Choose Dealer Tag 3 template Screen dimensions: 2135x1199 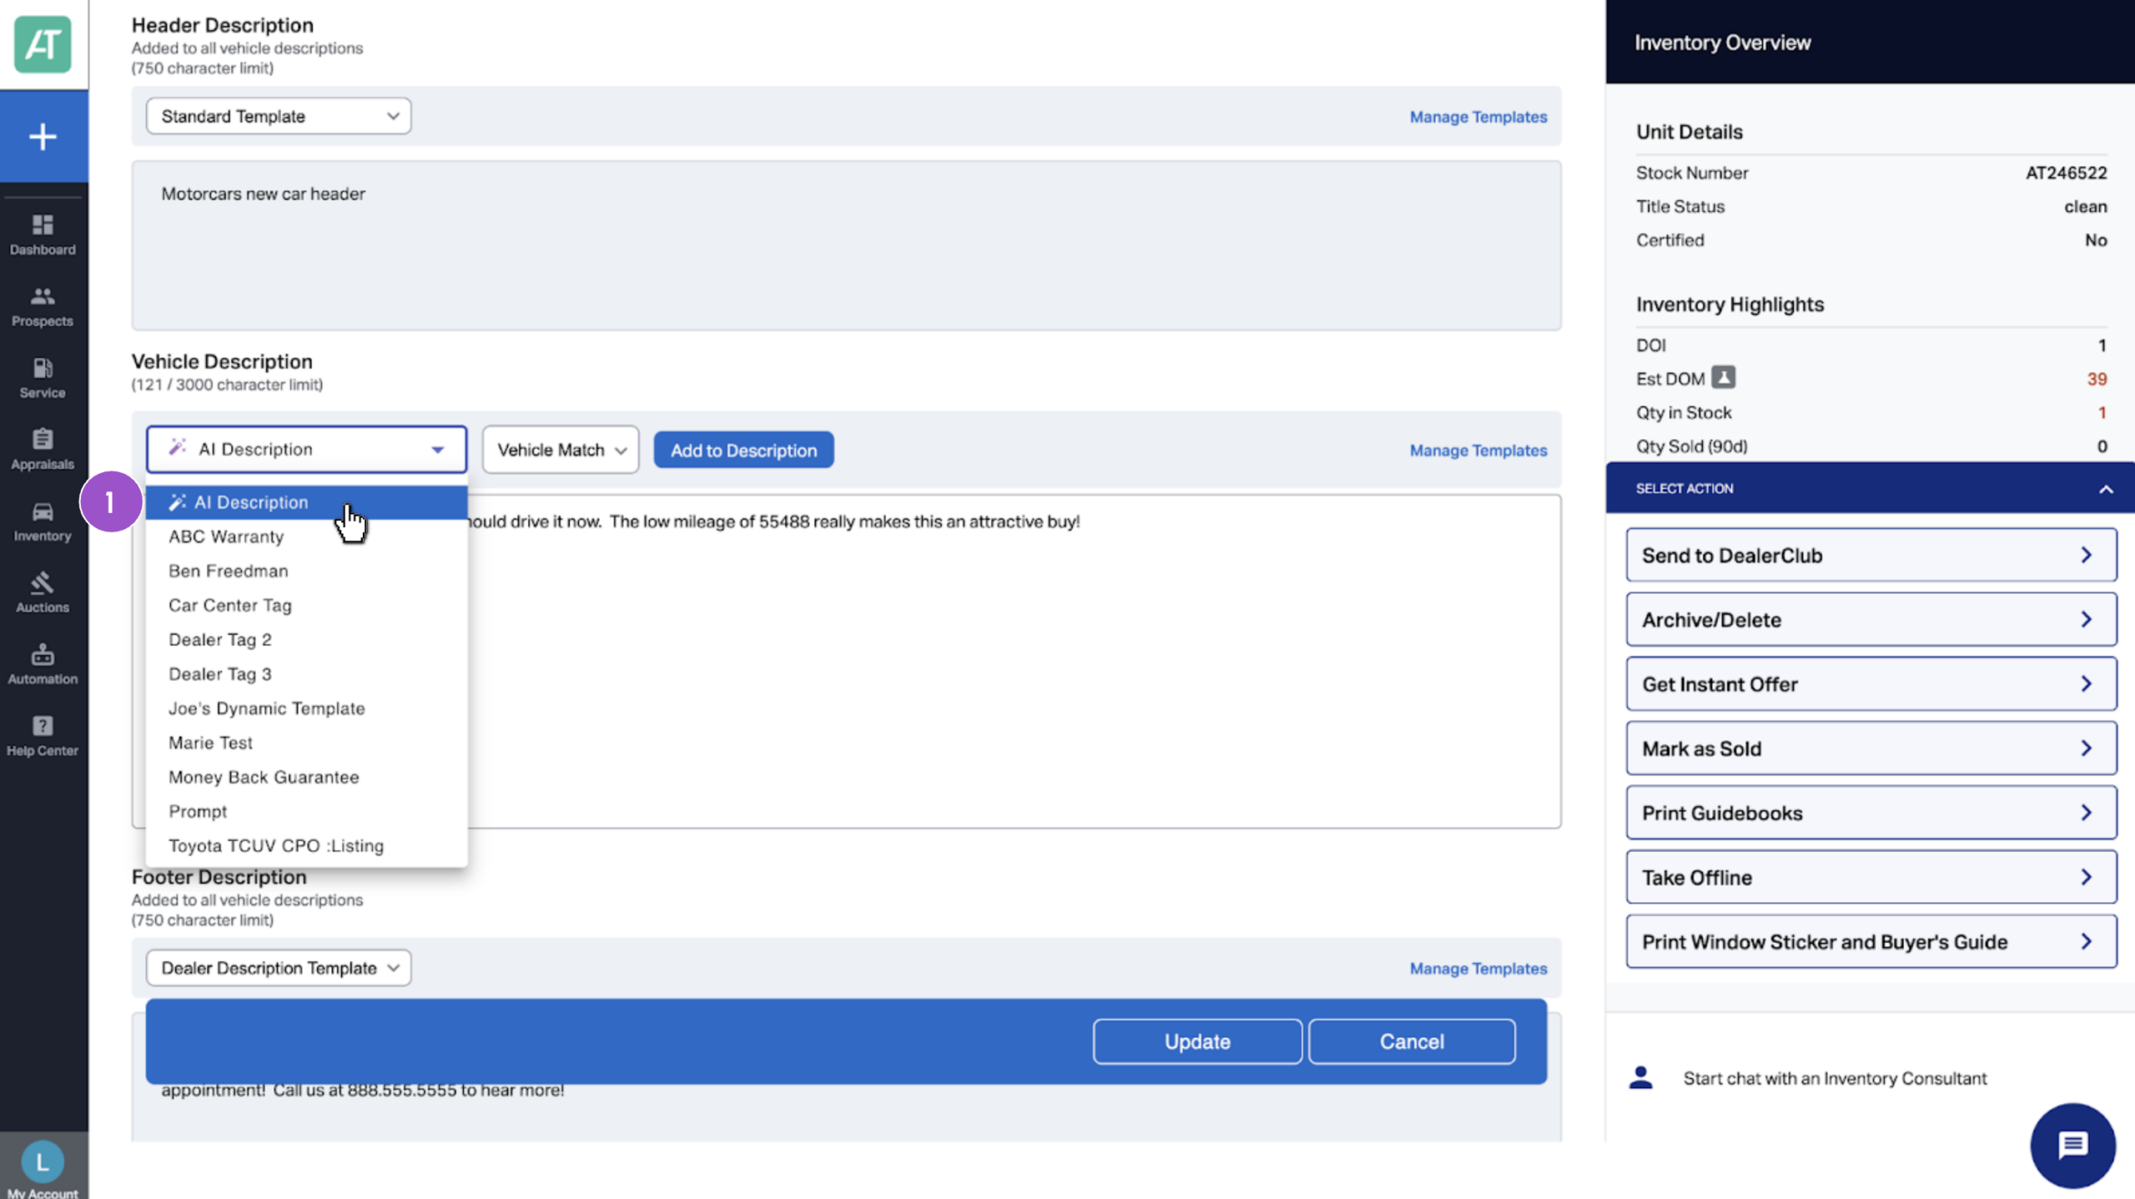[306, 674]
